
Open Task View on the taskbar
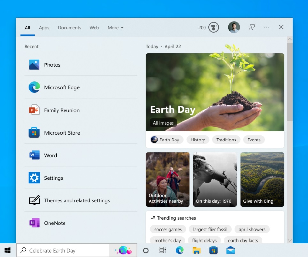tap(162, 251)
